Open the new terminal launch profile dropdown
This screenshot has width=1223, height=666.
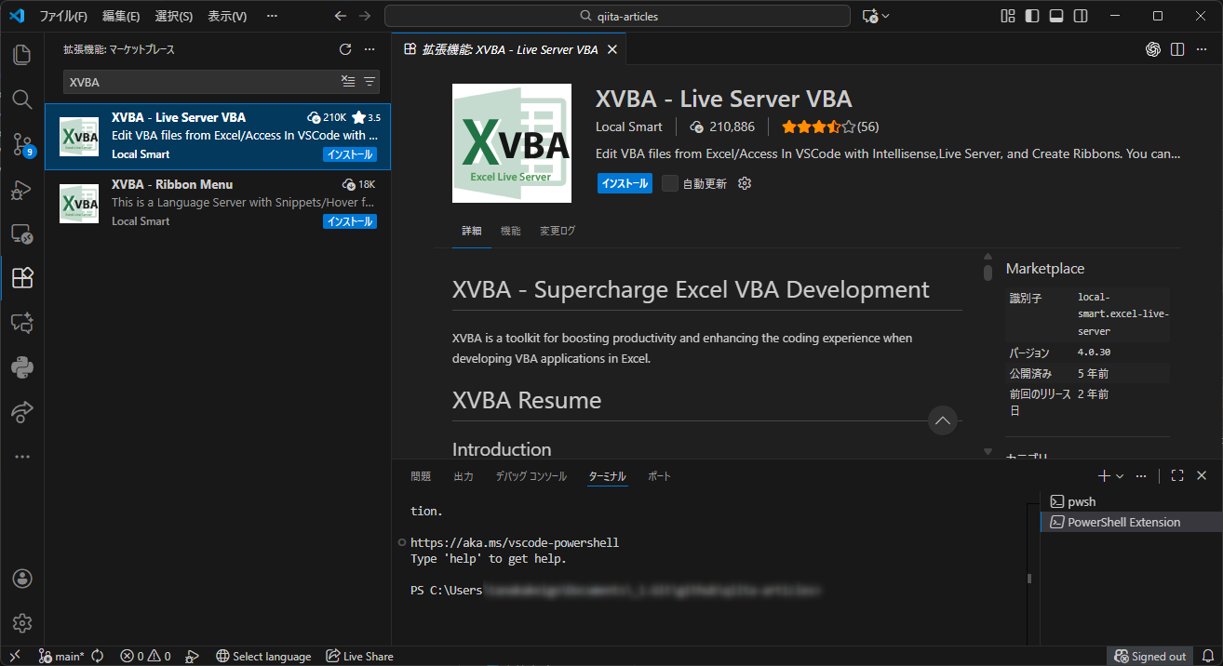click(1120, 475)
